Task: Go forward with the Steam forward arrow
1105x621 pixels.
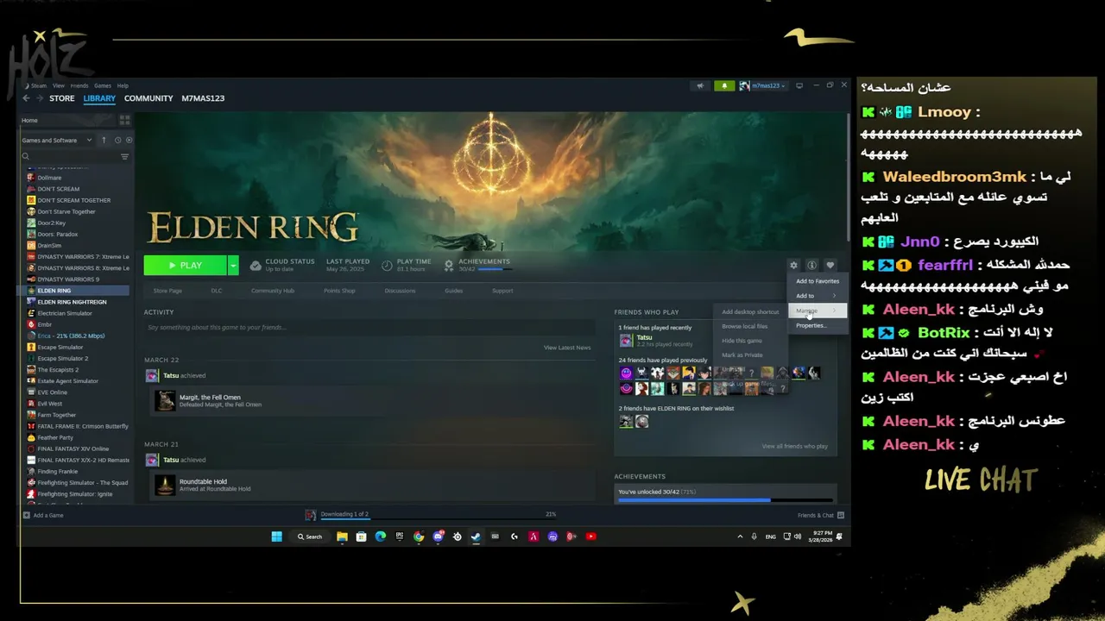Action: pyautogui.click(x=38, y=98)
